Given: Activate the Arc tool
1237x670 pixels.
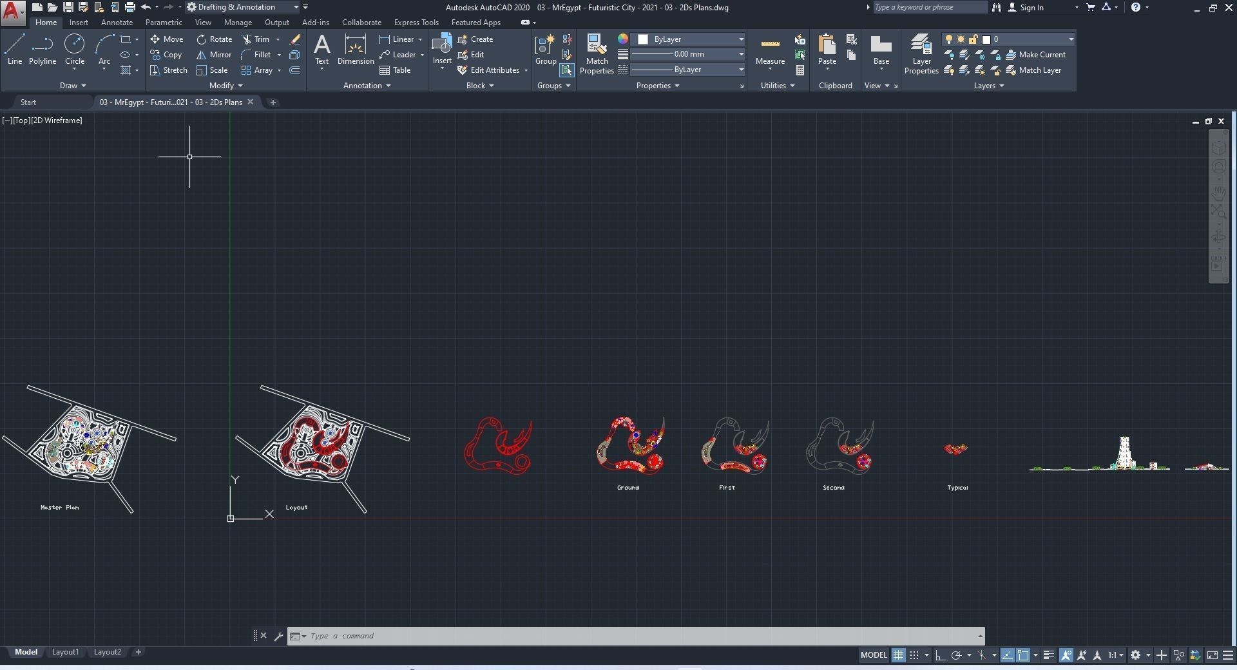Looking at the screenshot, I should (x=104, y=50).
